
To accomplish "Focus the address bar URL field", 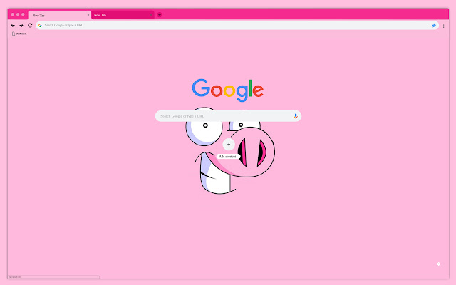I will point(237,26).
